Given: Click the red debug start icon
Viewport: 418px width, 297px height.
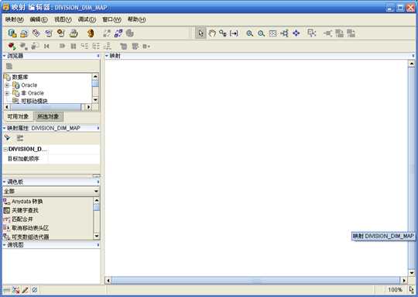Looking at the screenshot, I should [12, 47].
